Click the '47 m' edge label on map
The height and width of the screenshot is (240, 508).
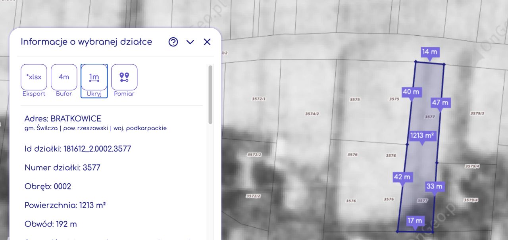(440, 103)
